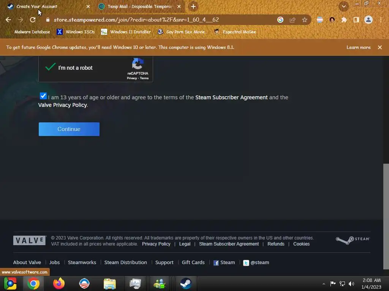The height and width of the screenshot is (291, 389).
Task: Click Learn more in the update notice
Action: click(x=359, y=47)
